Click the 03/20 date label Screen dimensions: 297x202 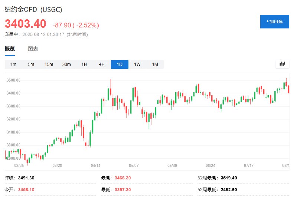[x=57, y=166]
